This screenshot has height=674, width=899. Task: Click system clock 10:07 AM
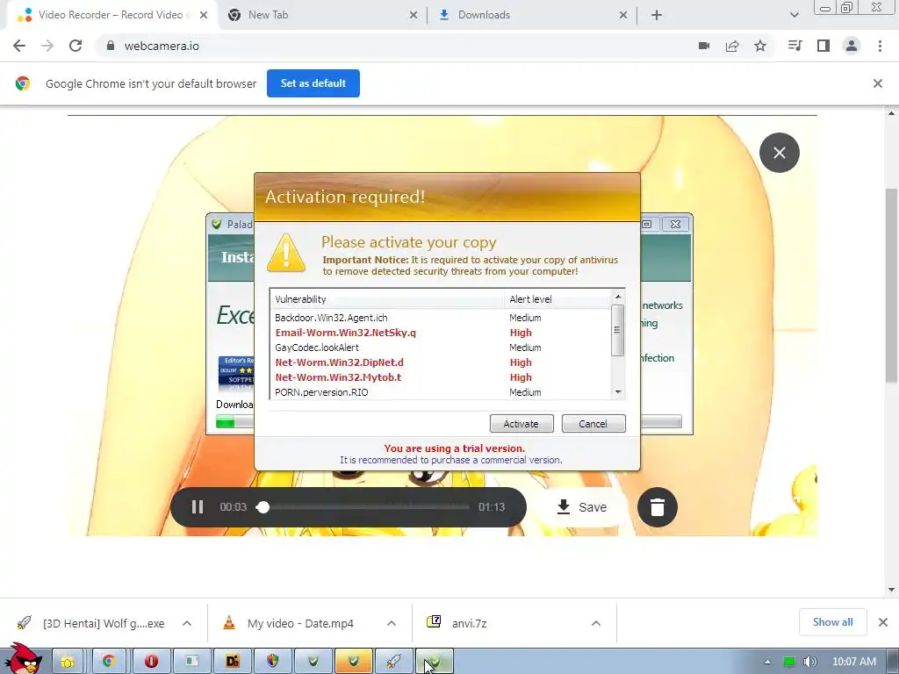coord(853,662)
